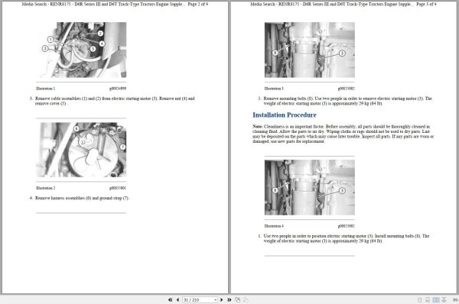Click step 3 text about cable assemblies
The width and height of the screenshot is (459, 304).
point(112,101)
